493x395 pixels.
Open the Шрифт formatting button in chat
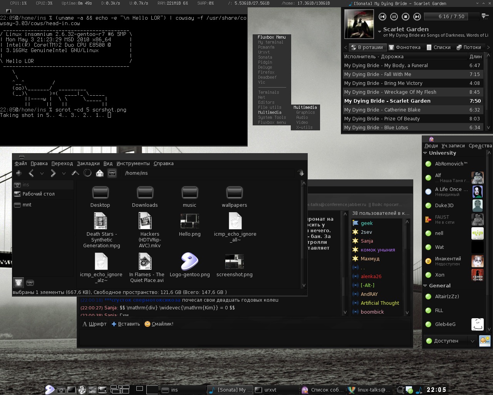click(94, 324)
